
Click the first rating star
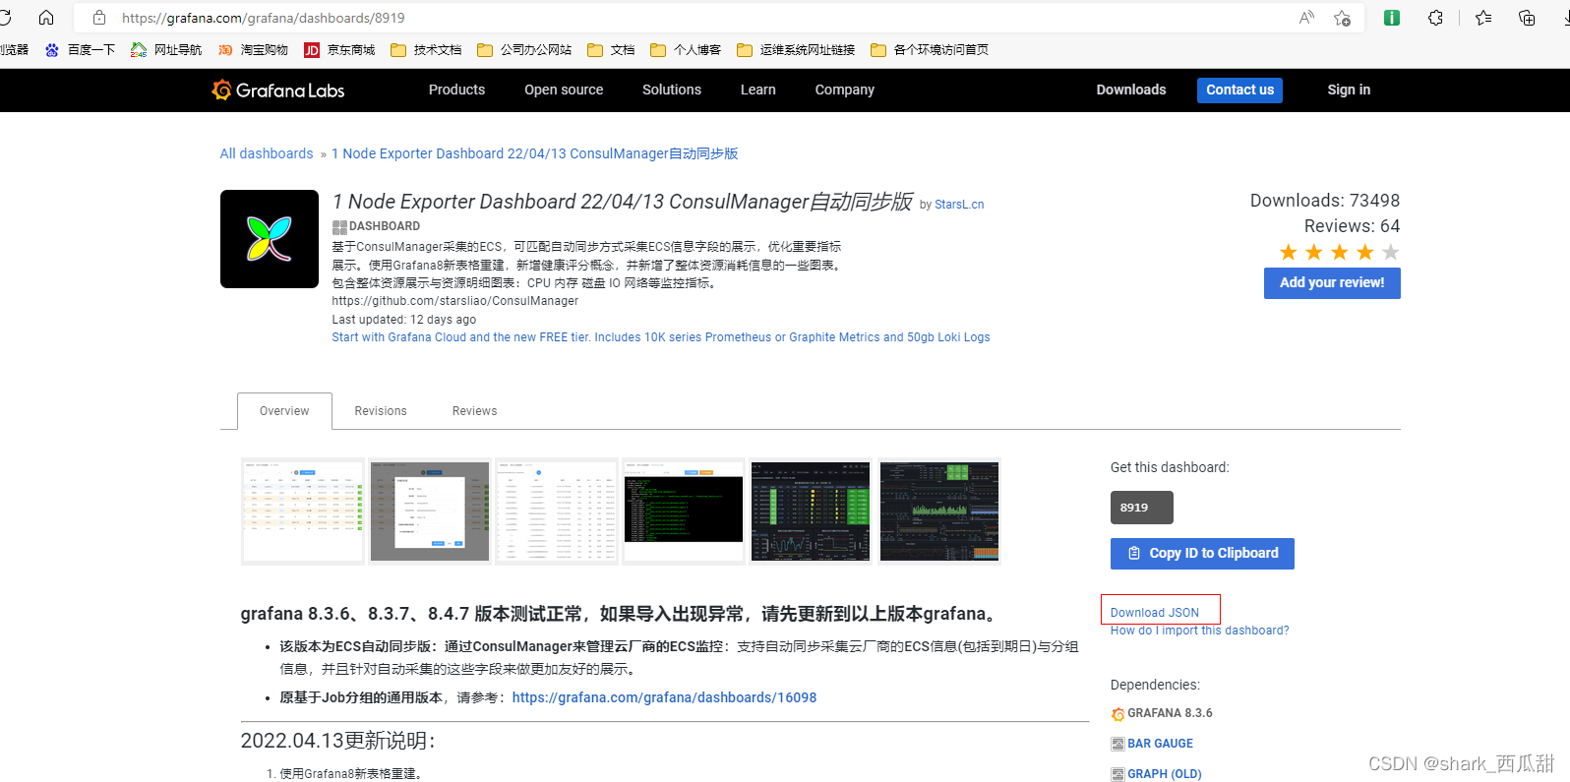pyautogui.click(x=1289, y=253)
